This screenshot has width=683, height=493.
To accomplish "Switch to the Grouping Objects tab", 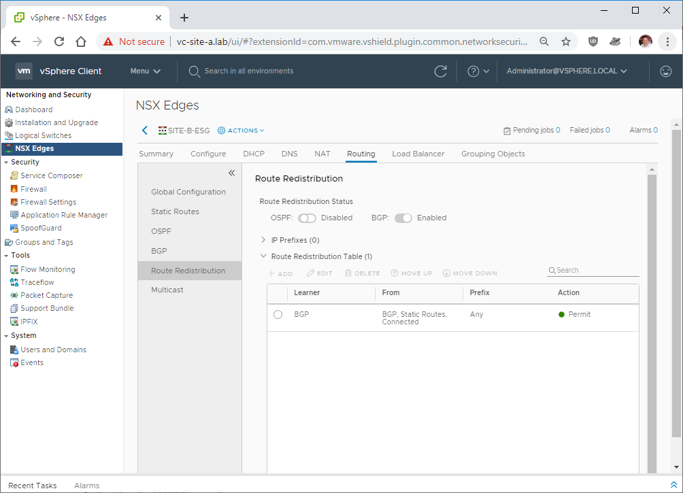I will 493,154.
